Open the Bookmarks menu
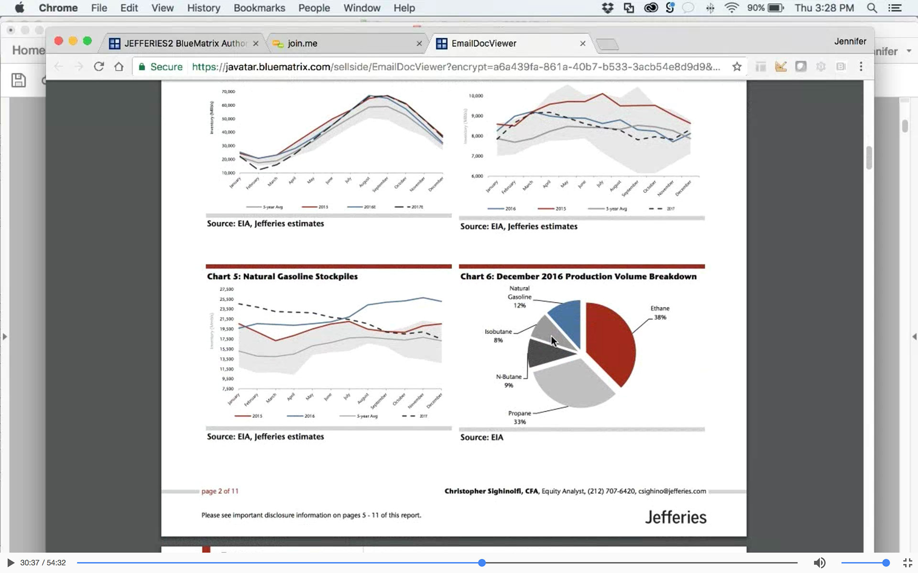This screenshot has height=573, width=918. tap(259, 8)
